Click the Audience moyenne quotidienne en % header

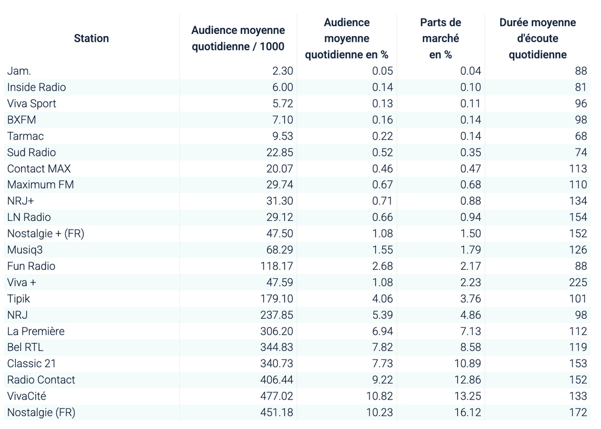[346, 38]
